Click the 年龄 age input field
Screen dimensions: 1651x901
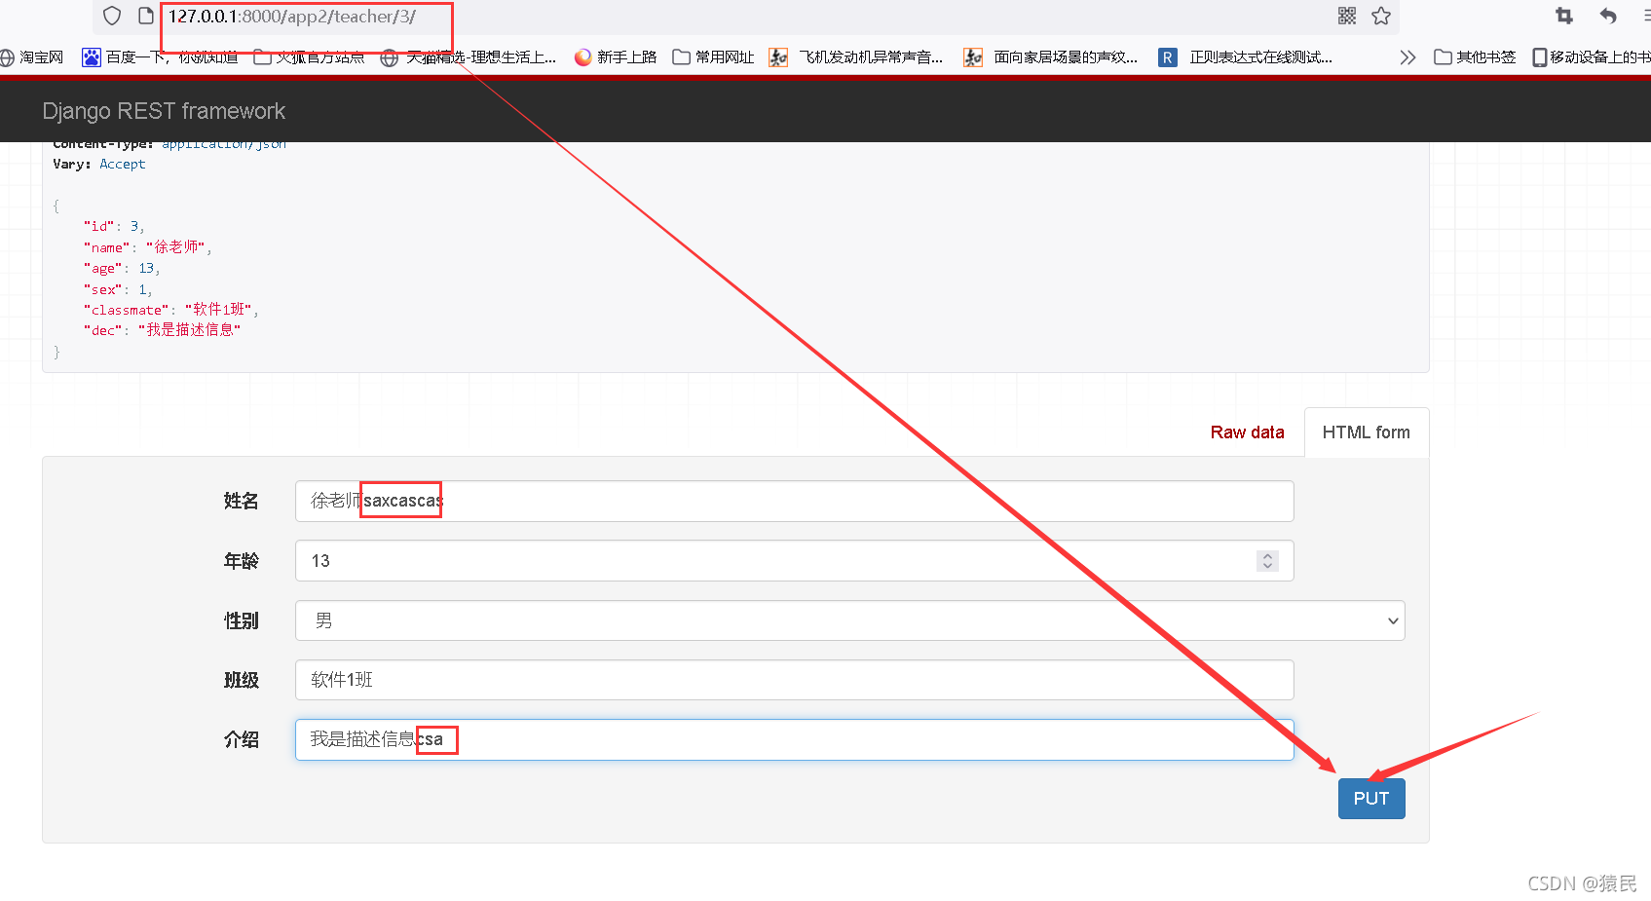click(x=794, y=561)
